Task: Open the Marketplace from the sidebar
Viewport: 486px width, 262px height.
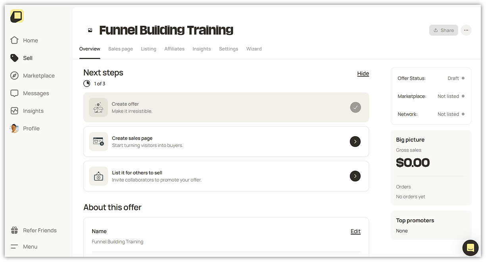Action: 38,75
